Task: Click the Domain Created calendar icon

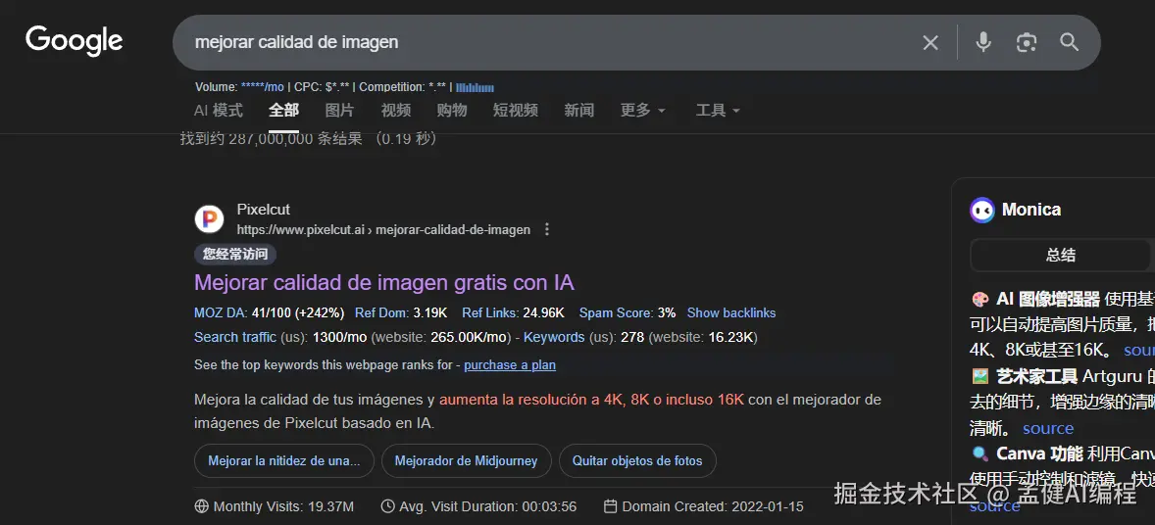Action: click(x=610, y=506)
